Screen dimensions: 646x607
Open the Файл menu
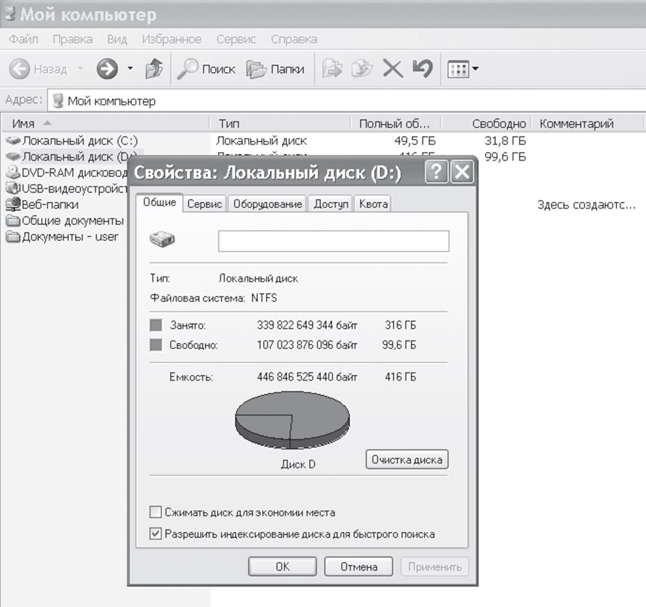[x=24, y=39]
